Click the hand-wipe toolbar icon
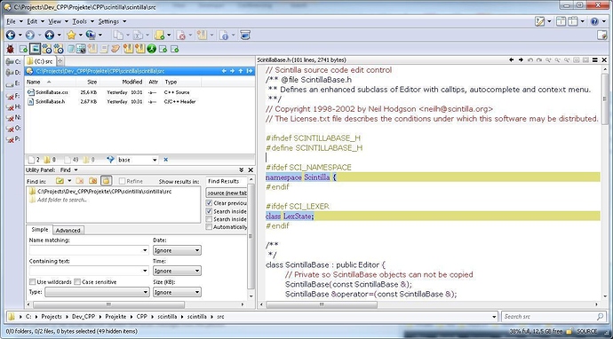This screenshot has height=339, width=613. coord(115,49)
